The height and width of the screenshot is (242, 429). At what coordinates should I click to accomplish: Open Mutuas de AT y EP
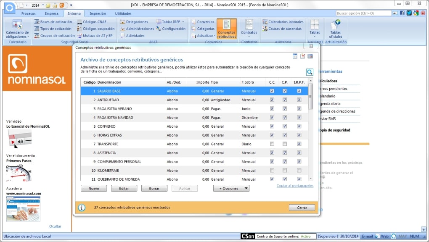click(x=95, y=36)
